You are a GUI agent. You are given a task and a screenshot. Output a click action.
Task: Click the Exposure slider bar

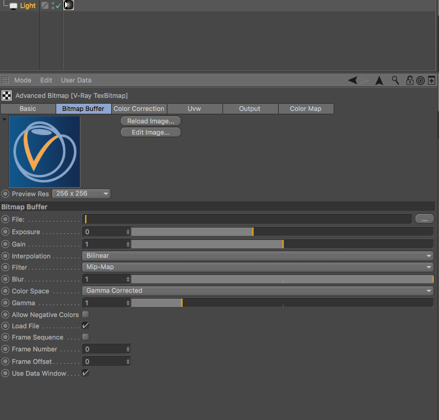point(282,232)
